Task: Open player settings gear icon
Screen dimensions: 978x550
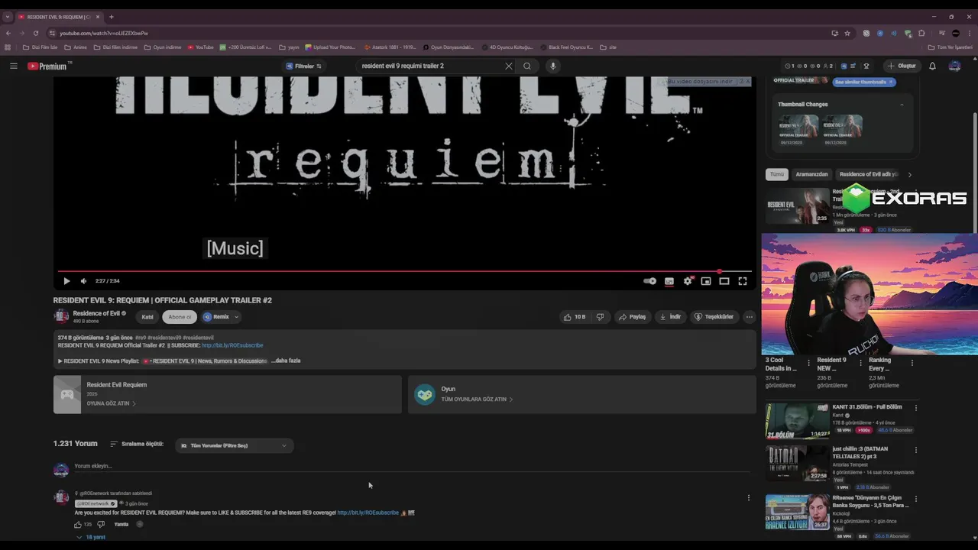Action: point(688,281)
